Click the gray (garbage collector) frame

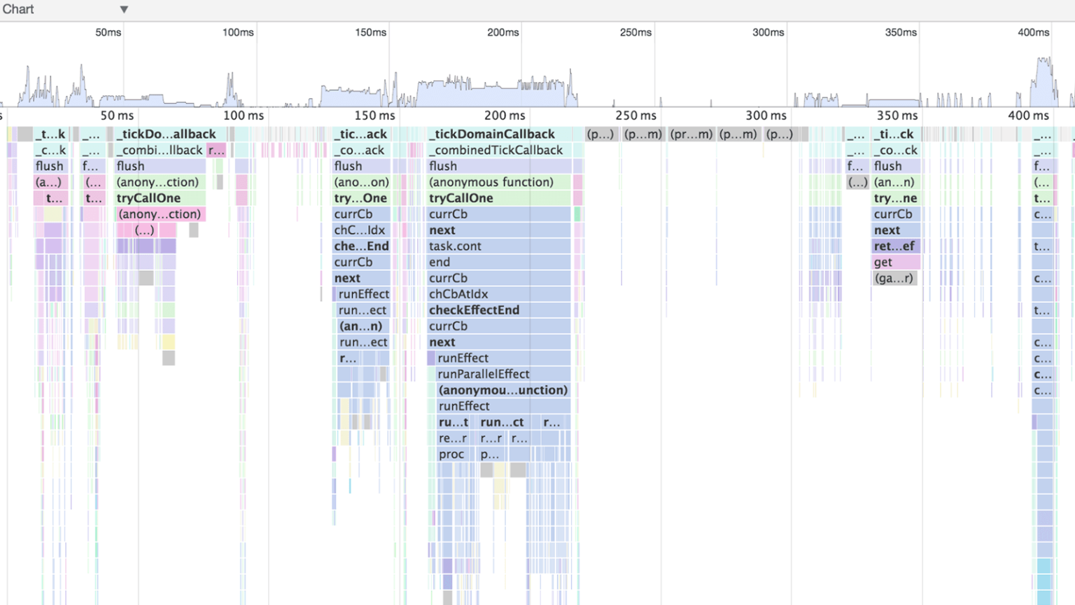click(896, 278)
